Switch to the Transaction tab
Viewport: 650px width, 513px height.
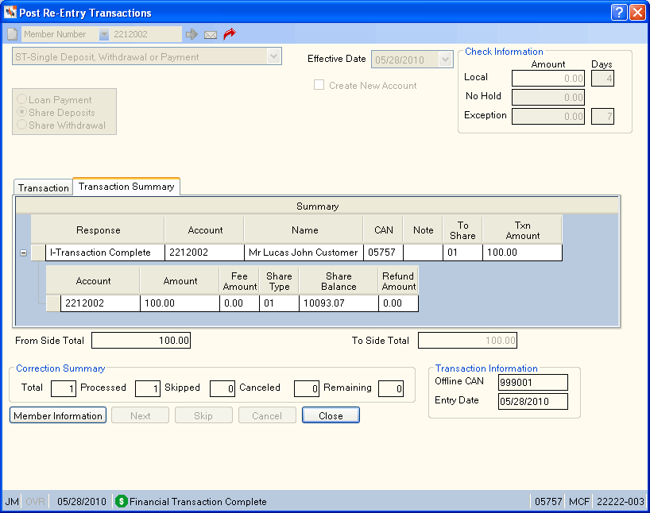point(44,187)
